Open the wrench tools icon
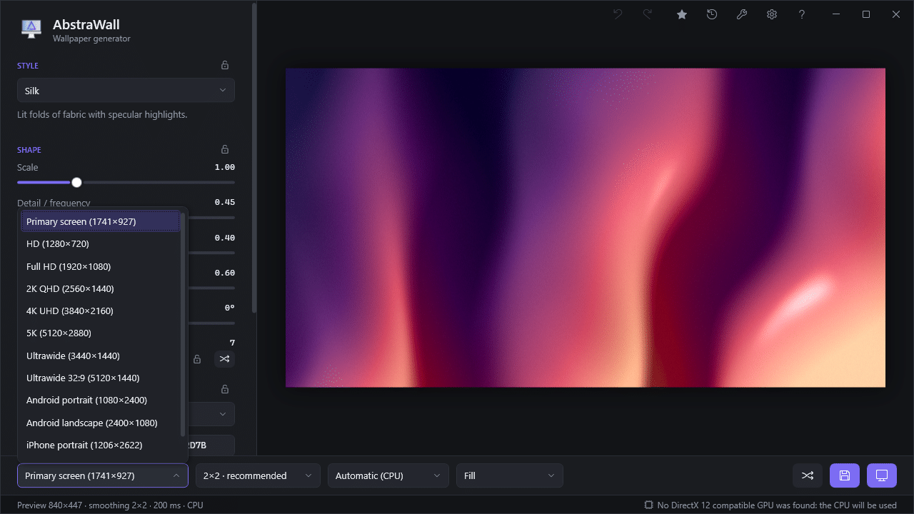Viewport: 914px width, 514px height. 742,14
